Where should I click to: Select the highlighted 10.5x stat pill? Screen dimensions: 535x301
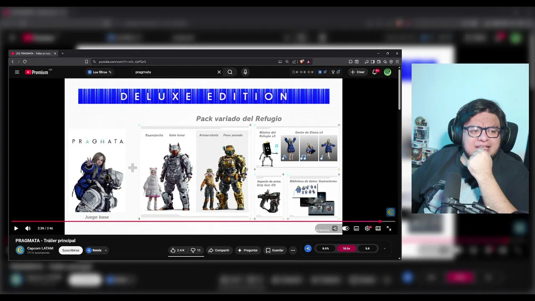click(x=346, y=248)
